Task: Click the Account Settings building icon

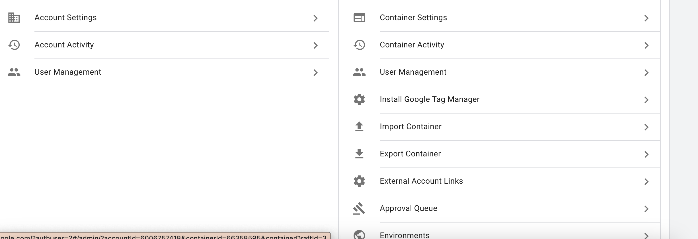Action: coord(14,18)
